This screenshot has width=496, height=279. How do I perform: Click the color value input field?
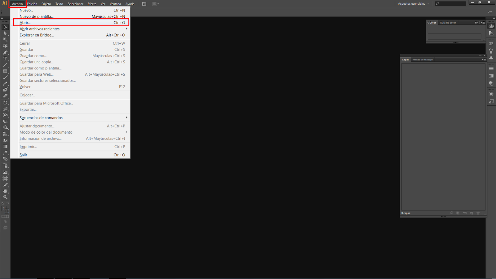click(x=454, y=36)
